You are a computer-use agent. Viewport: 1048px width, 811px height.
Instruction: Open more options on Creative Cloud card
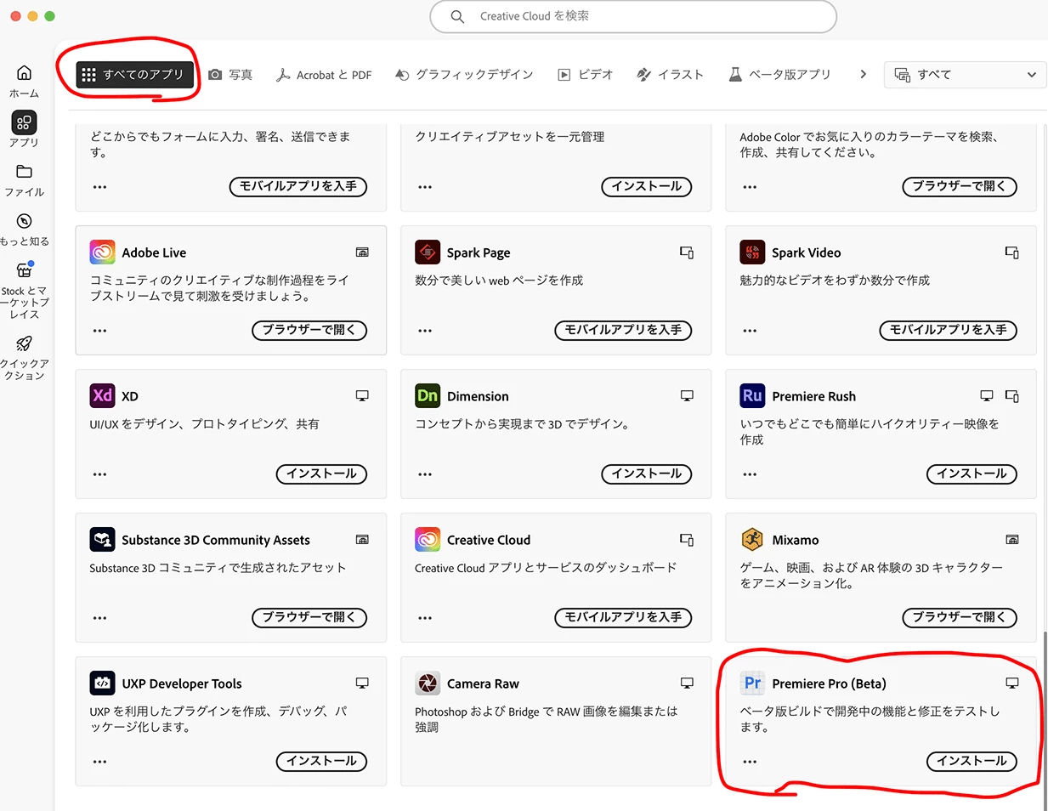point(425,618)
